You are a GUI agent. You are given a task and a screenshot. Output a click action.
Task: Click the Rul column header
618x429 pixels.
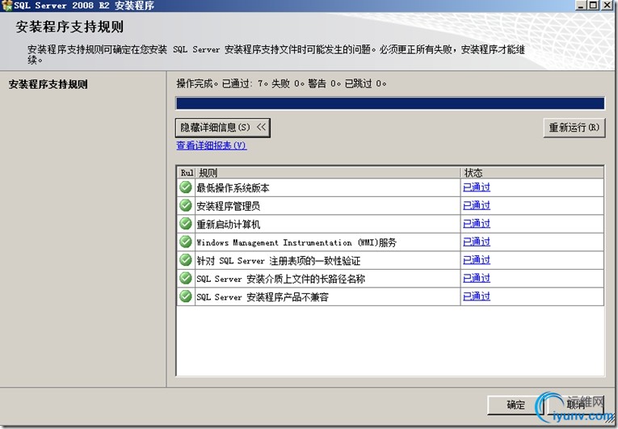click(x=187, y=173)
